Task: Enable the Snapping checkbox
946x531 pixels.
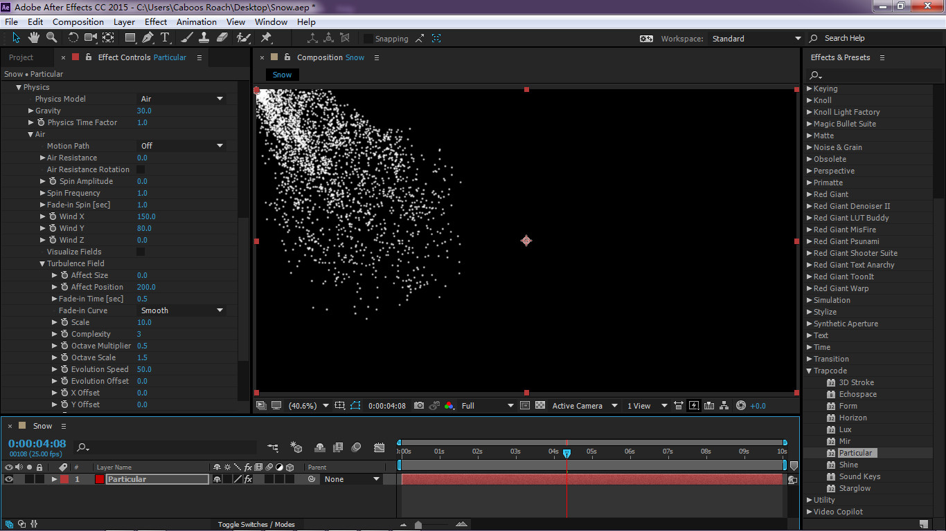Action: 368,39
